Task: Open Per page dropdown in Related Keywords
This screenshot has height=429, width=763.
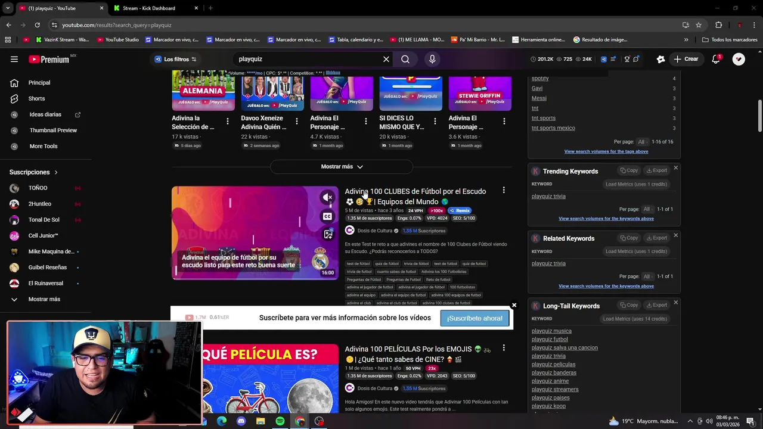Action: [x=648, y=276]
